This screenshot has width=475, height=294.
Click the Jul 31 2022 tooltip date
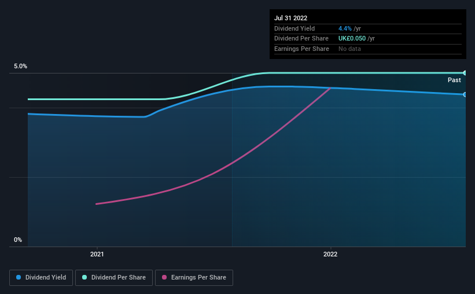[291, 18]
